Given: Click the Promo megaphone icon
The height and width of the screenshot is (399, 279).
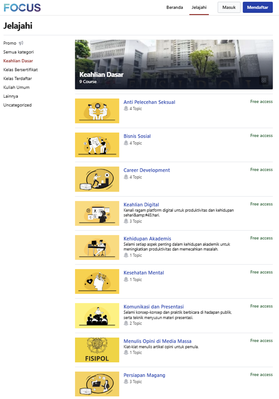Looking at the screenshot, I should 21,43.
